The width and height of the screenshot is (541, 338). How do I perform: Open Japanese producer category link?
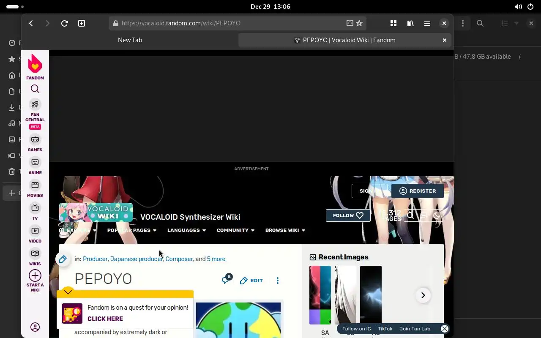pos(137,259)
